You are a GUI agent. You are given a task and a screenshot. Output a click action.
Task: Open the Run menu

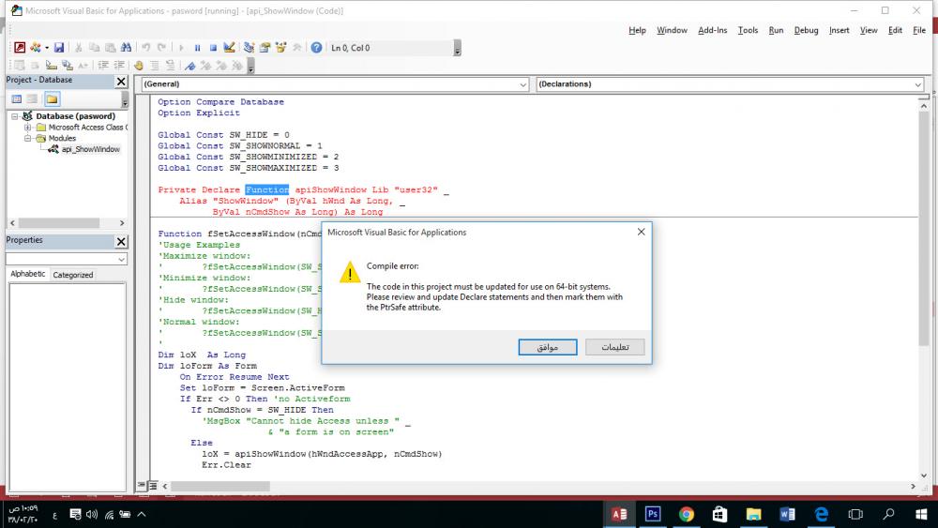[776, 31]
